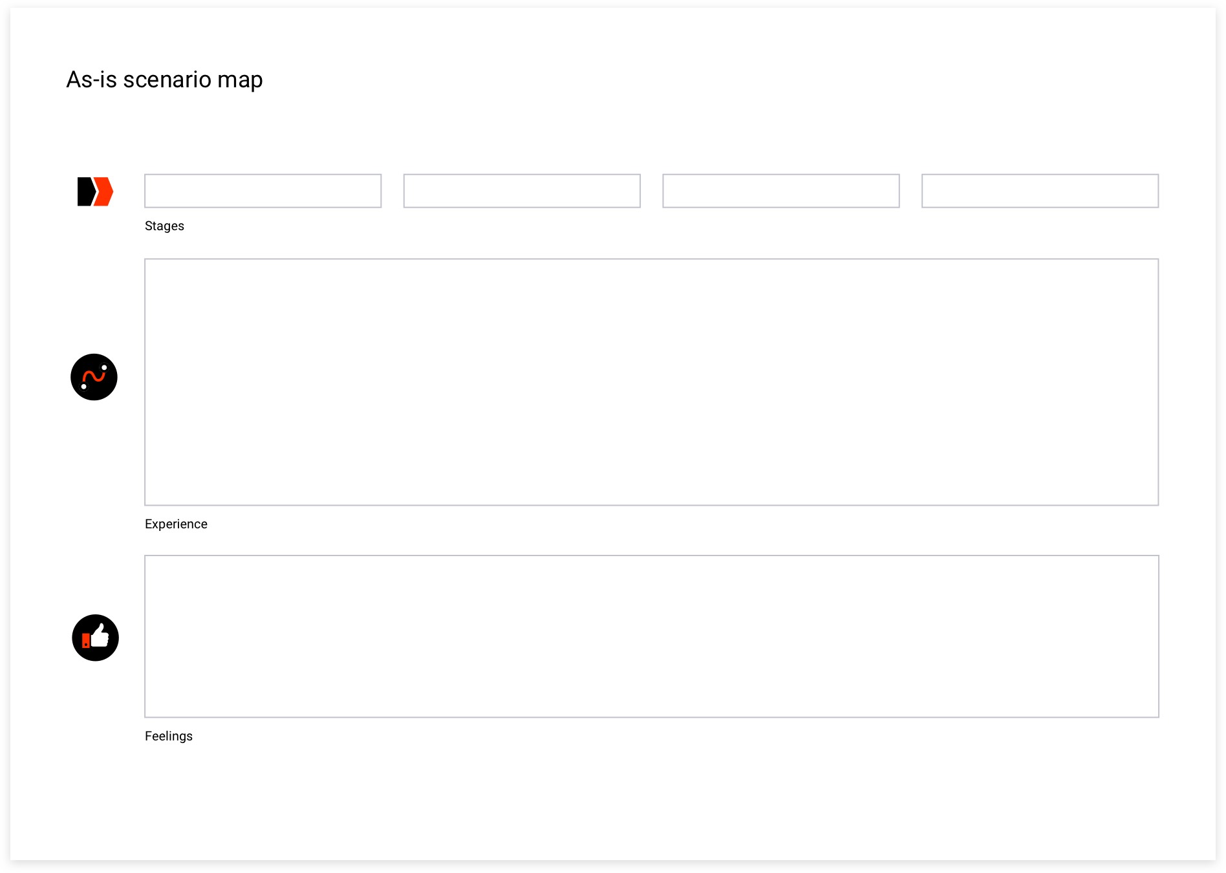Select the first Stages box

[263, 191]
